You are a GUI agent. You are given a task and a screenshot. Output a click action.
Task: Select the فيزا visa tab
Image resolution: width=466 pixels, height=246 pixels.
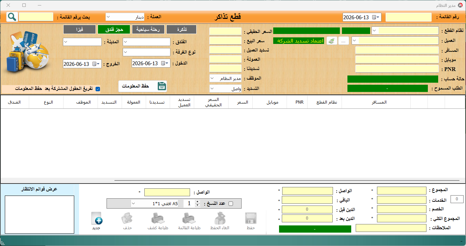click(79, 30)
